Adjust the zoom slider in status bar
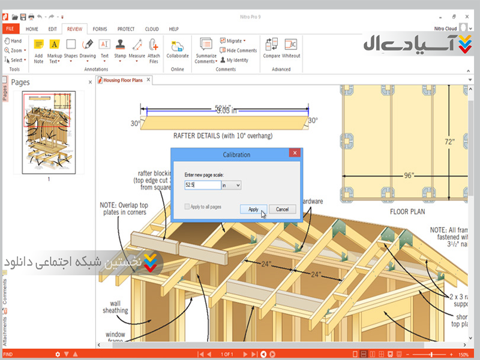Viewport: 480px width, 360px height. (431, 355)
